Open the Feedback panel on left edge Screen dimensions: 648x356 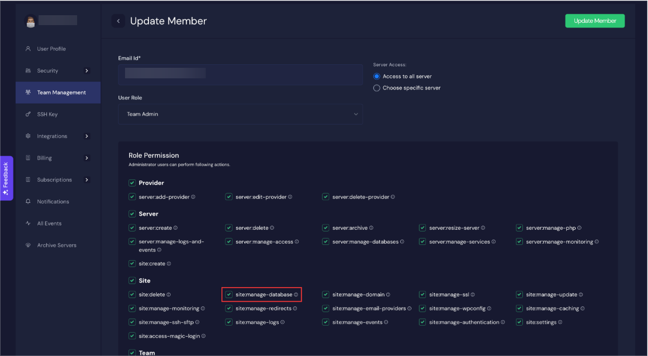coord(6,178)
